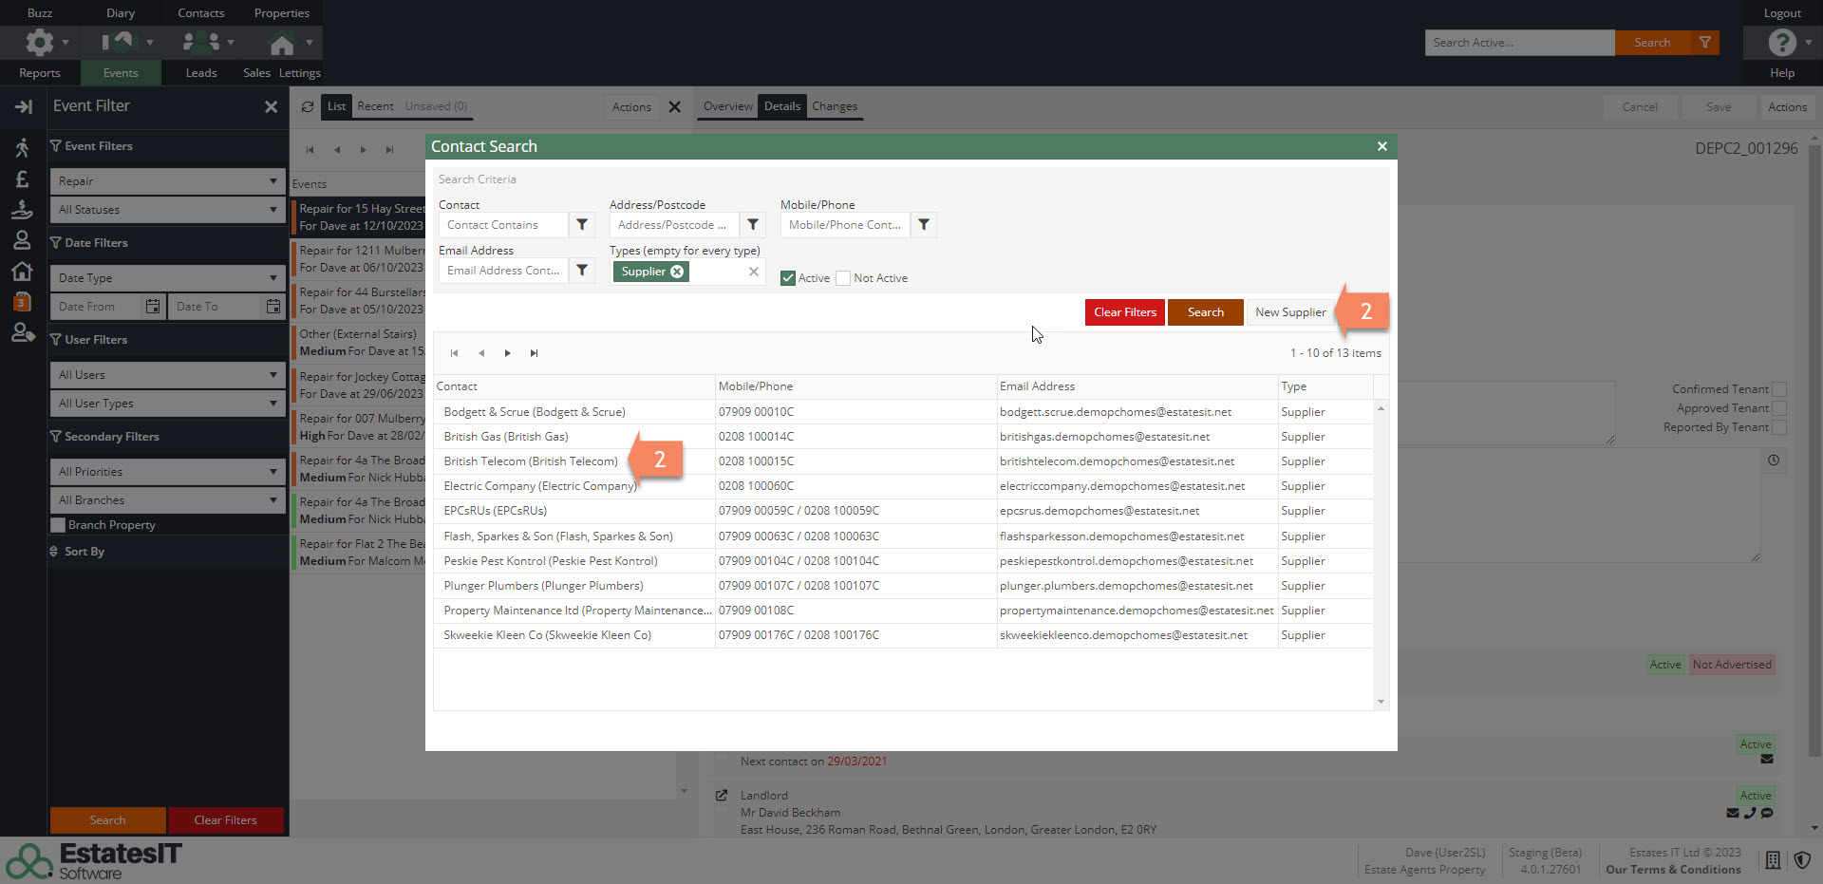The image size is (1823, 884).
Task: Go to next page of contact results
Action: (508, 353)
